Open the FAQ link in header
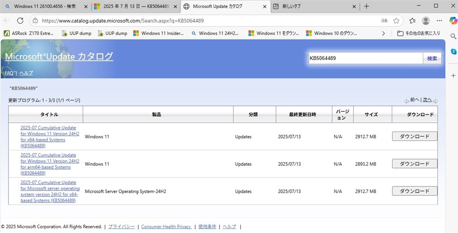Viewport: 458px width, 233px height. click(9, 73)
